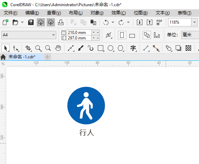Click the Copy icon
Screen dimensions: 199x164
coord(83,22)
